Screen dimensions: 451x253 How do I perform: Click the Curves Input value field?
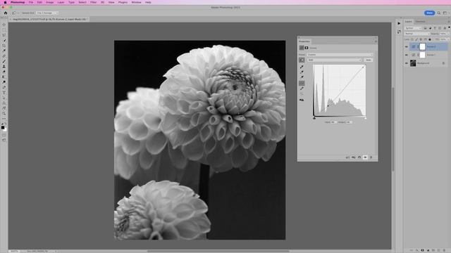click(333, 122)
